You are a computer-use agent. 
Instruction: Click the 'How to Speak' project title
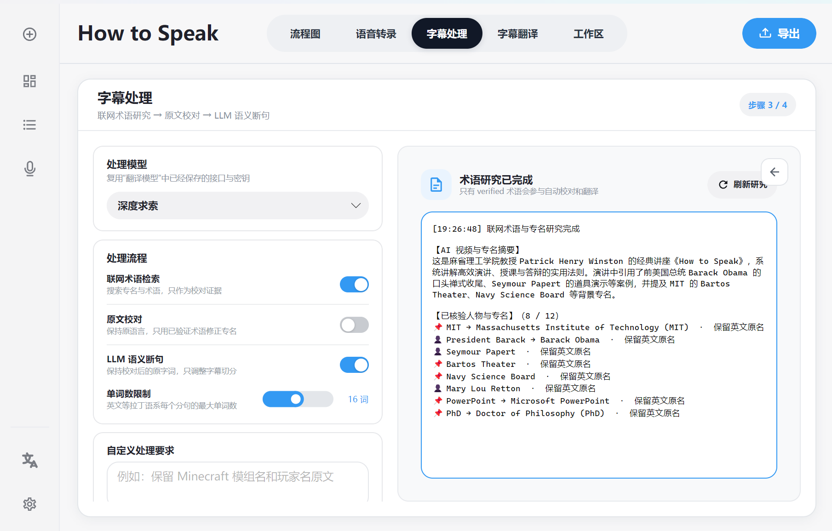148,34
